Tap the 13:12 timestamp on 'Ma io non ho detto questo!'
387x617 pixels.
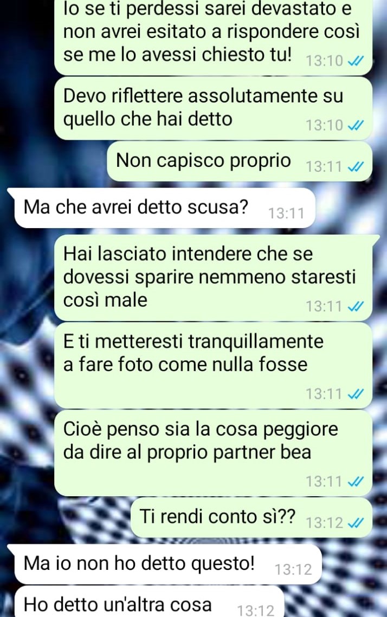point(293,570)
